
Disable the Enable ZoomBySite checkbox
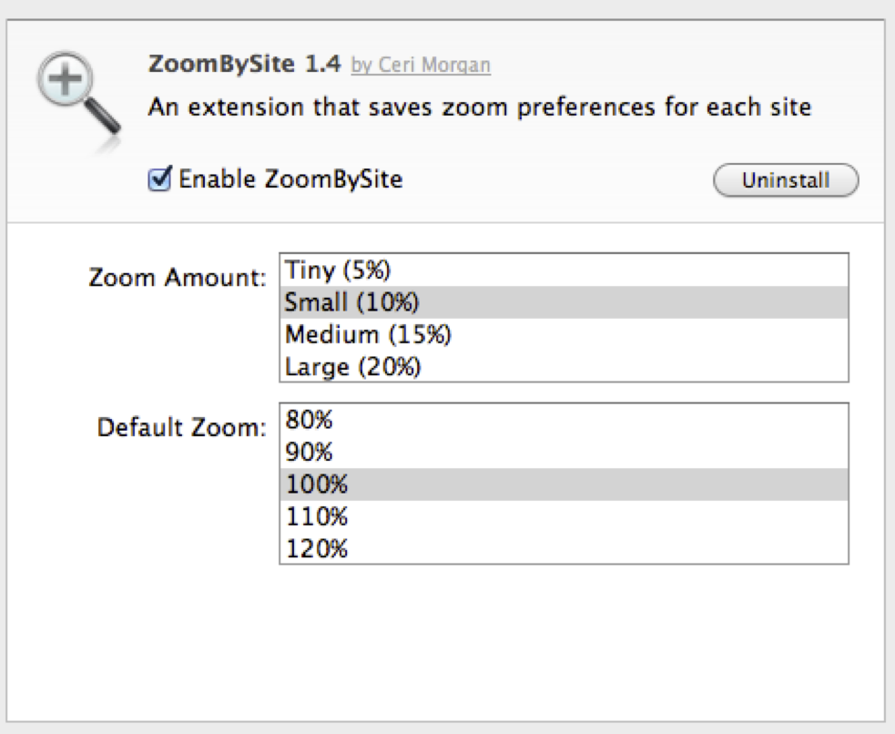click(x=159, y=178)
